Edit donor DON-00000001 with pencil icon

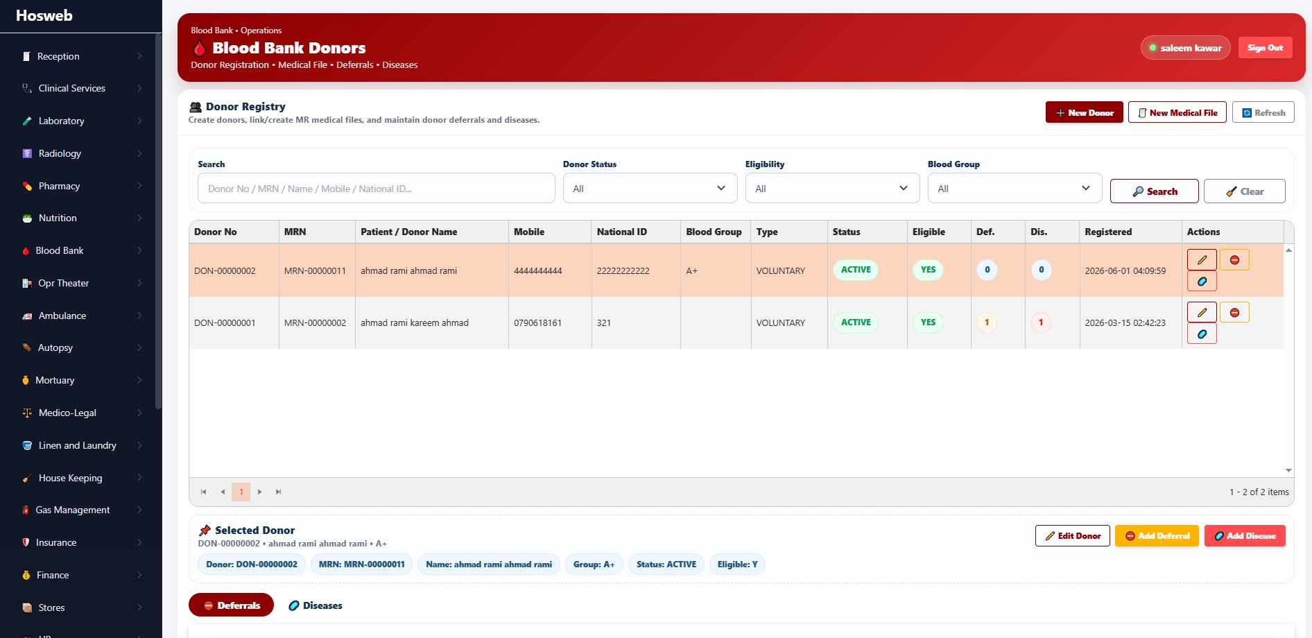click(1202, 312)
